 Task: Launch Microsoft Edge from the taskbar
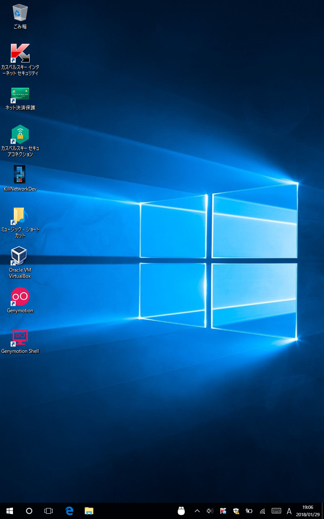click(x=70, y=511)
